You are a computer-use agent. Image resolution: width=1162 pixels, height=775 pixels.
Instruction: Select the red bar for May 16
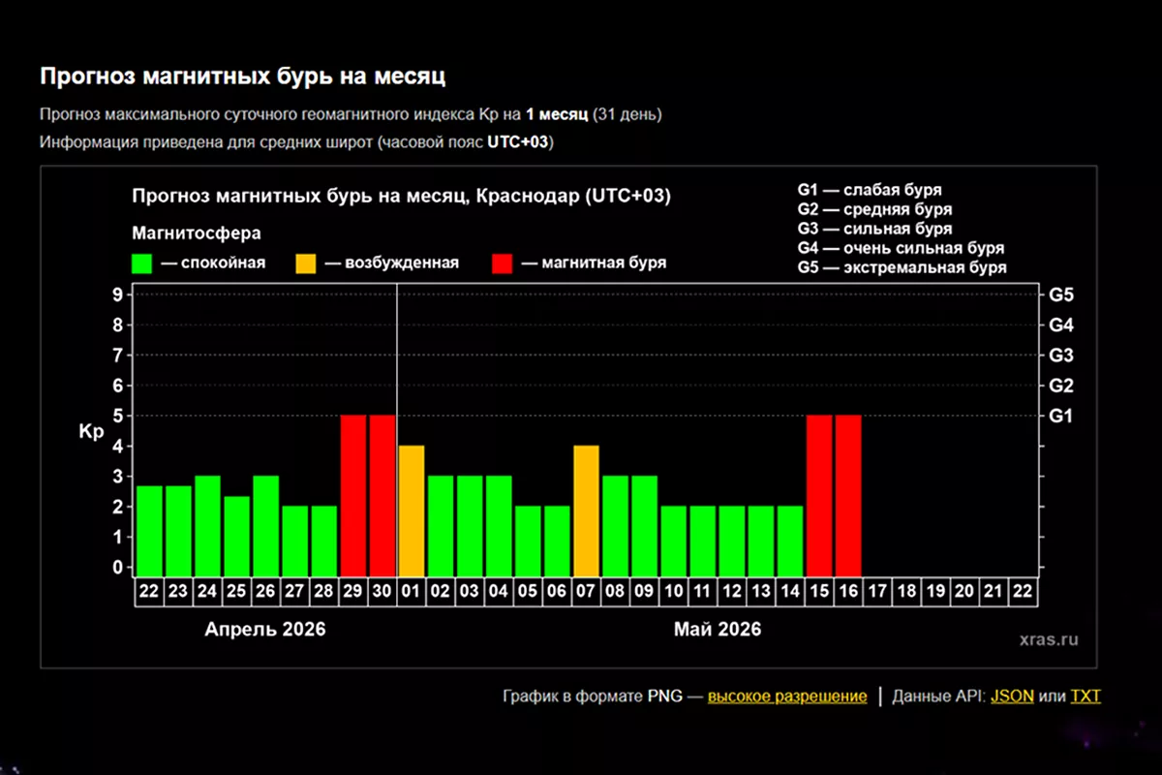(x=848, y=494)
